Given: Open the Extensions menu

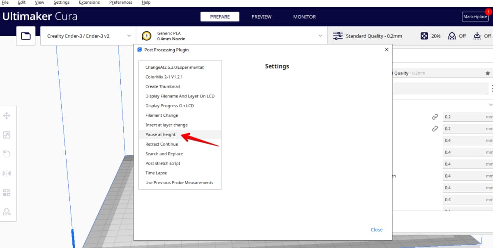Looking at the screenshot, I should point(90,2).
